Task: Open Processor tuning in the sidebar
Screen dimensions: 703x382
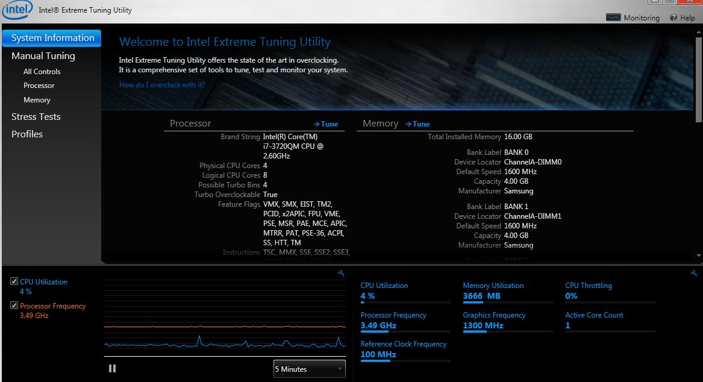Action: (39, 86)
